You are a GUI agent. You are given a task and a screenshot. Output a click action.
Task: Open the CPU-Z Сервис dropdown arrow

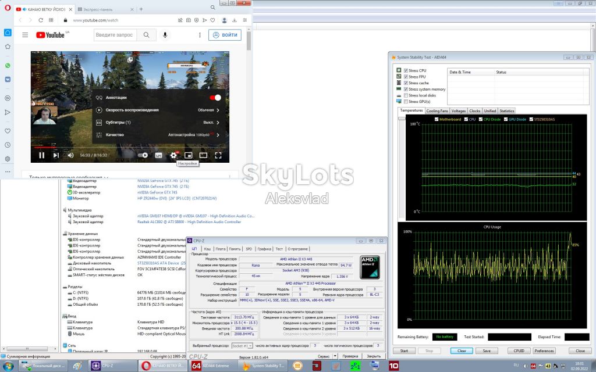[x=335, y=356]
